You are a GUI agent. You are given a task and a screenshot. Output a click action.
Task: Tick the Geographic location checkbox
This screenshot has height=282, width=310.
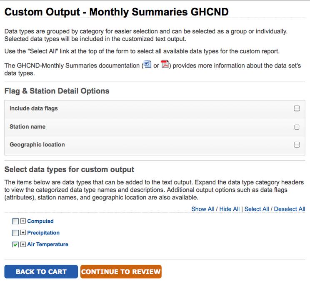(297, 145)
